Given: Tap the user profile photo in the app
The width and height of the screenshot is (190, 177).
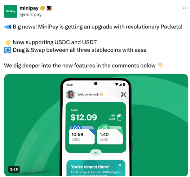Looking at the screenshot, I should [70, 95].
